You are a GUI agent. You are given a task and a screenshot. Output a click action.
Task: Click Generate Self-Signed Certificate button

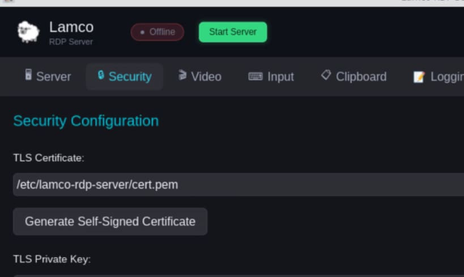pyautogui.click(x=110, y=222)
